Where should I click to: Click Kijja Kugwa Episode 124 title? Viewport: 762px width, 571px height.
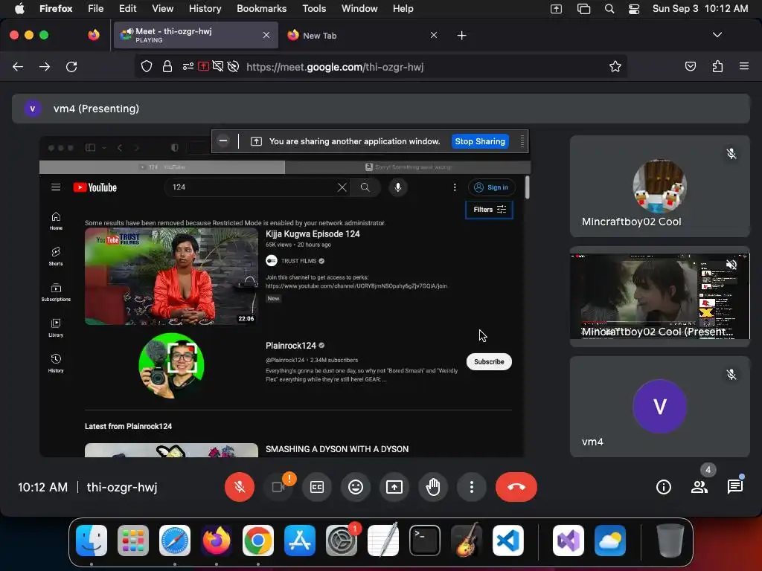313,233
